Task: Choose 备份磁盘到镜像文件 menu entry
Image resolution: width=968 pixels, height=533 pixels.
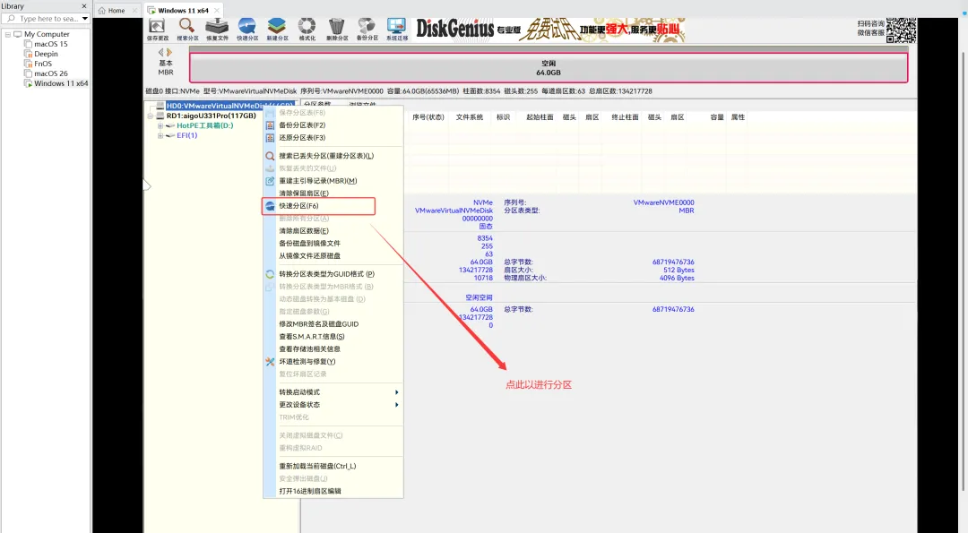Action: click(x=333, y=243)
